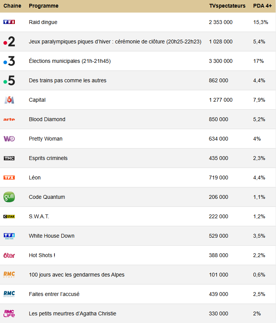
Task: Select the Raid dingue programme title
Action: click(x=43, y=22)
